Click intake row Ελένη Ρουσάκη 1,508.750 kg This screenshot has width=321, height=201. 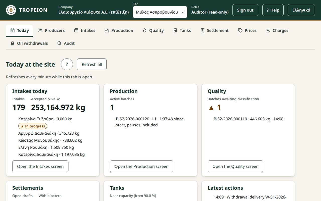coord(46,147)
